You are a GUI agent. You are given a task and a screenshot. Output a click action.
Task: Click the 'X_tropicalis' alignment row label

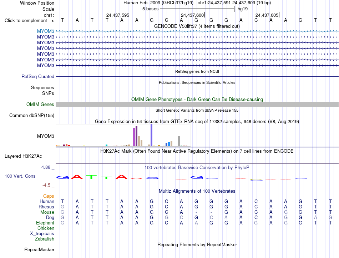pos(42,234)
